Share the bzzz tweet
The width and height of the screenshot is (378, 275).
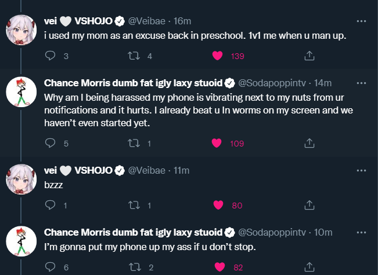[309, 204]
